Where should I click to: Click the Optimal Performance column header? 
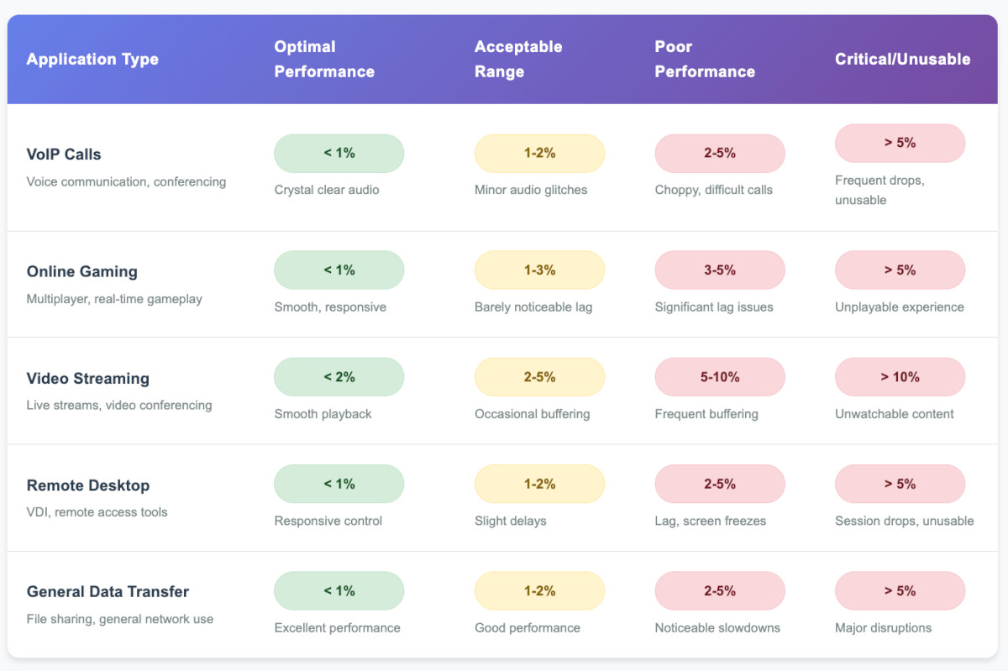(324, 59)
